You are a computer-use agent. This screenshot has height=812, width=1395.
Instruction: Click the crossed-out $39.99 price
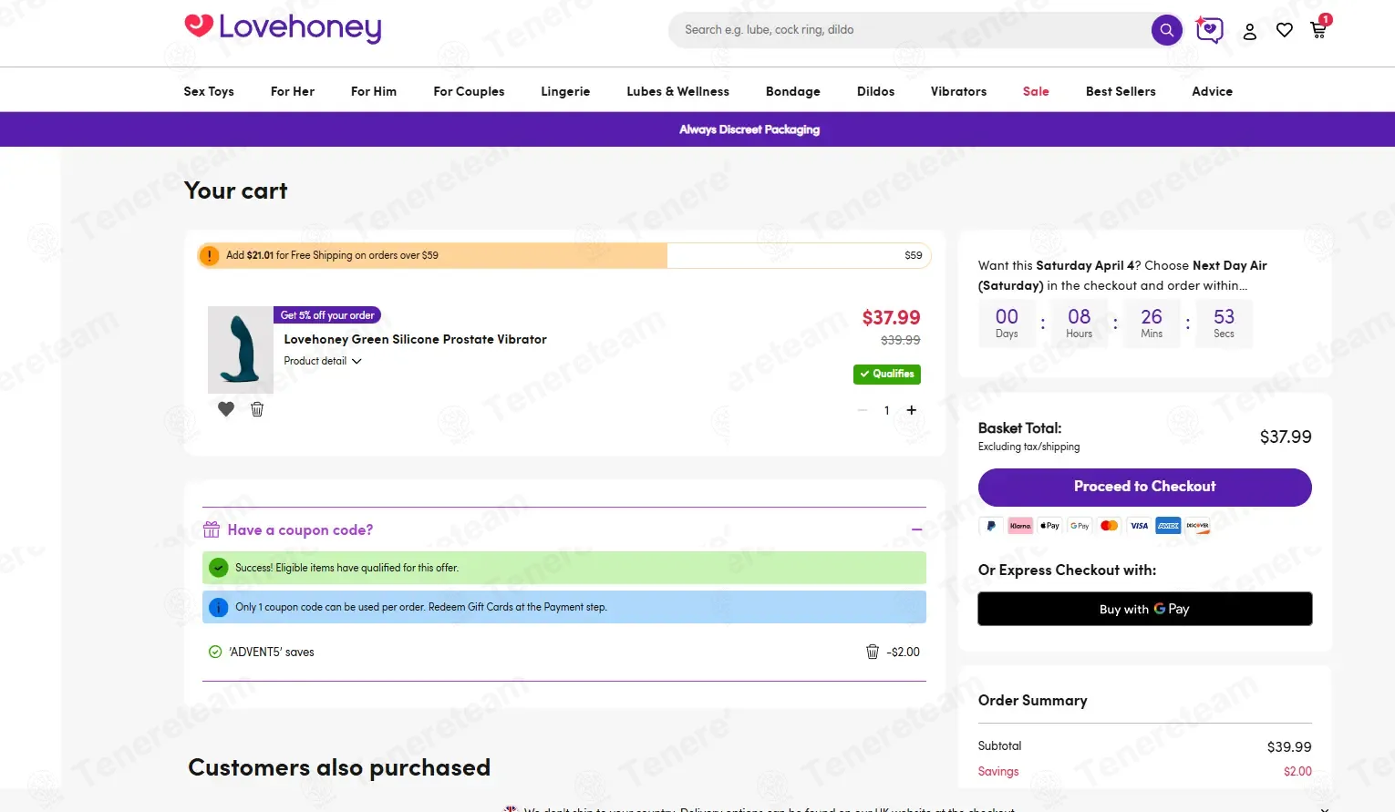901,340
